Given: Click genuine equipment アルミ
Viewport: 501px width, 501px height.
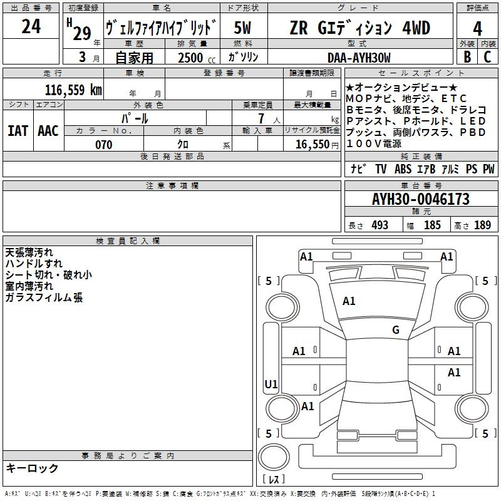Looking at the screenshot, I should click(x=450, y=169).
